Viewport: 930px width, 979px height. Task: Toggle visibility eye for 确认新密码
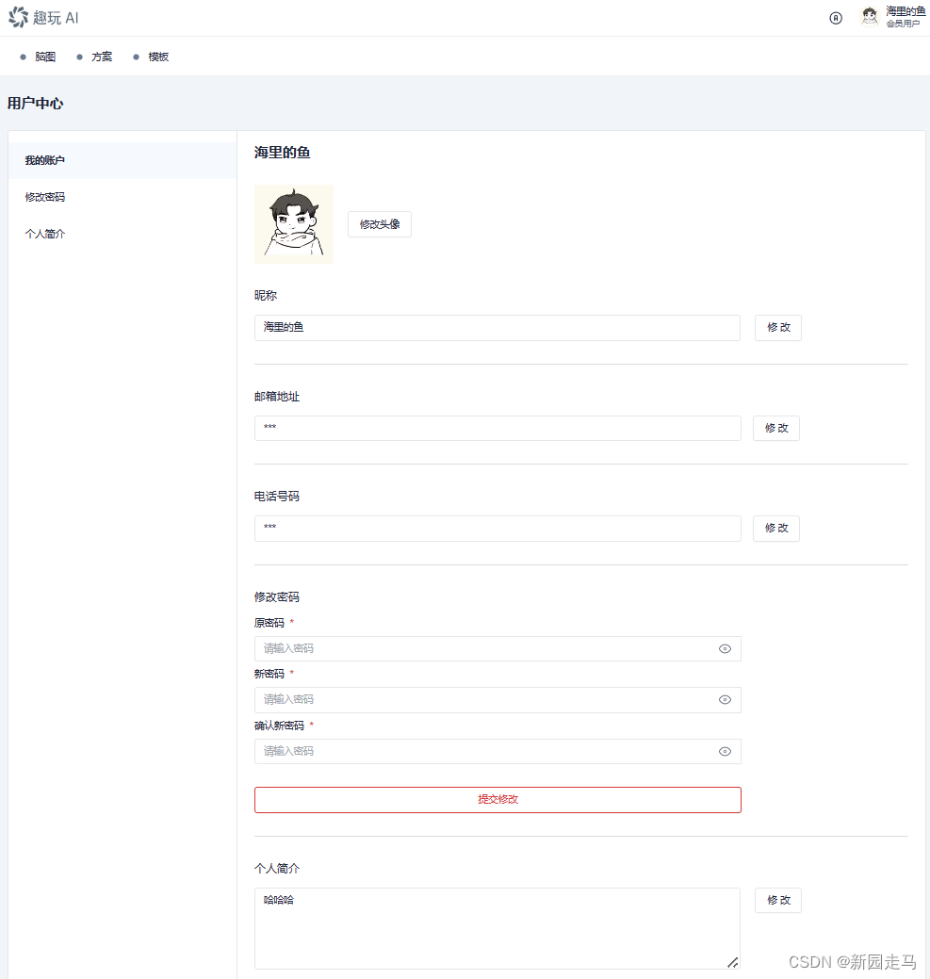coord(725,751)
